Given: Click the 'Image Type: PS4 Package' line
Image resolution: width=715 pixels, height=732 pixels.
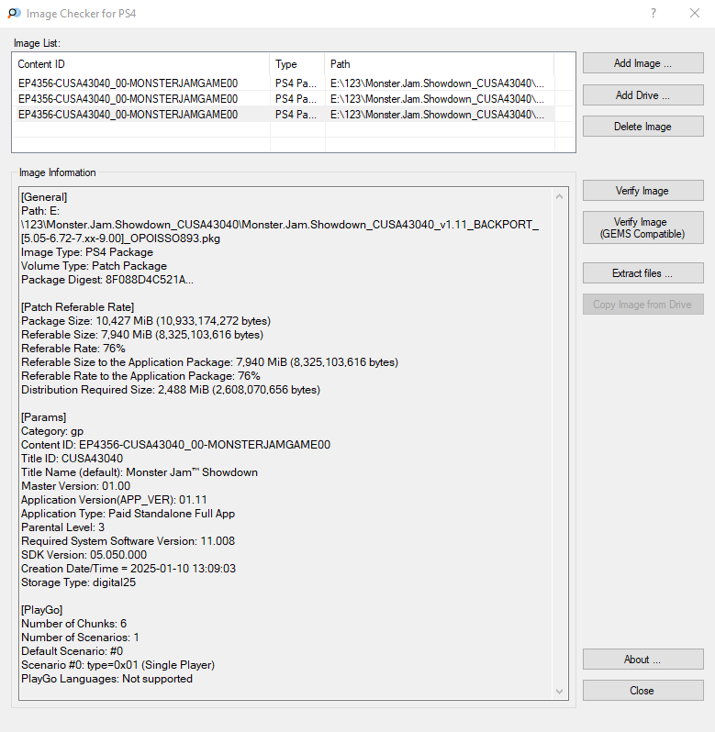Looking at the screenshot, I should pyautogui.click(x=87, y=252).
